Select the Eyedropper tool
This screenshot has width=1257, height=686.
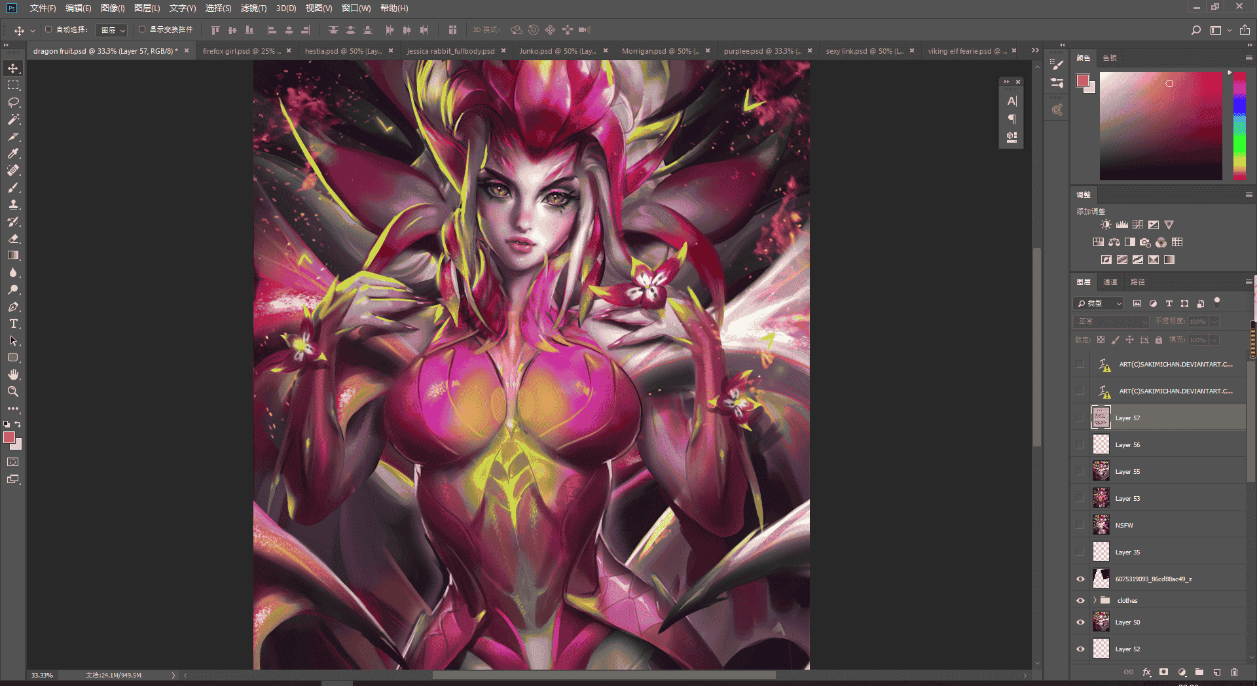coord(13,153)
